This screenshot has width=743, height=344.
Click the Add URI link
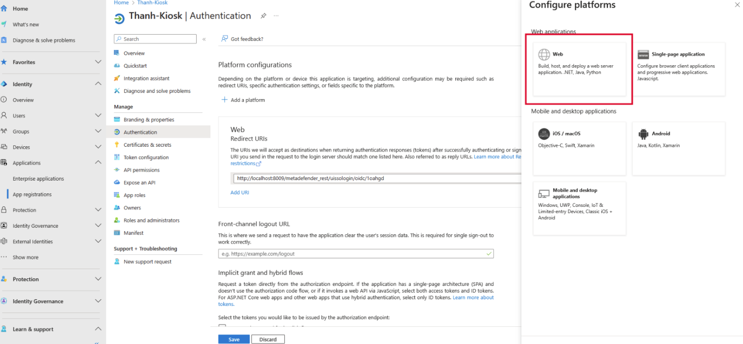click(240, 192)
